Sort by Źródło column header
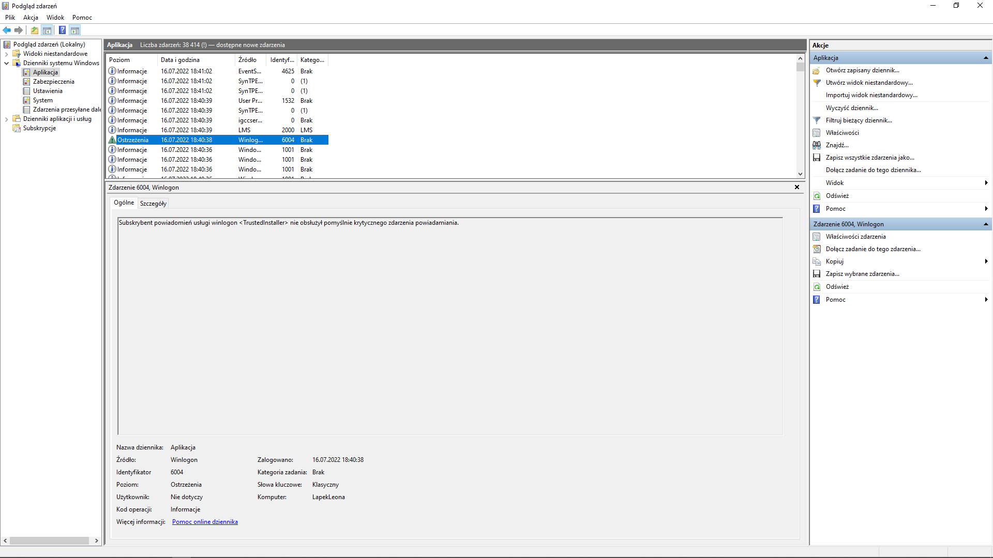The width and height of the screenshot is (993, 558). pos(251,60)
